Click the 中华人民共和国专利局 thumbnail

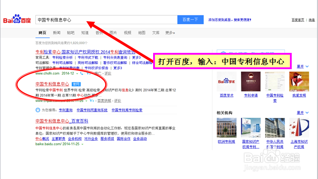click(275, 128)
